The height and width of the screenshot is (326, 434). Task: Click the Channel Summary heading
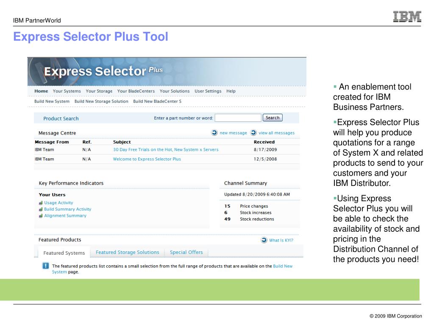(245, 183)
